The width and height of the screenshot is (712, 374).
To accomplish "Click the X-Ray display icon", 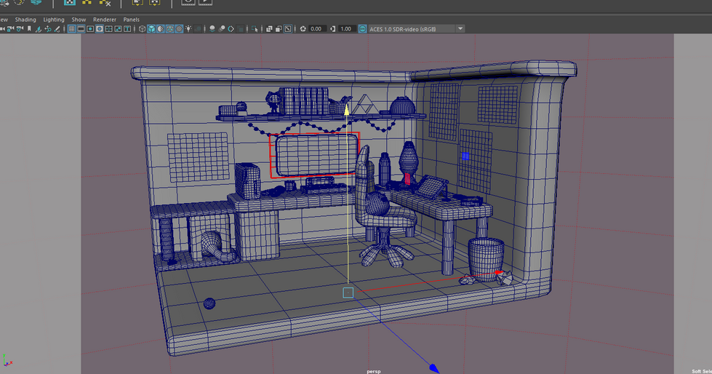I will click(x=269, y=29).
